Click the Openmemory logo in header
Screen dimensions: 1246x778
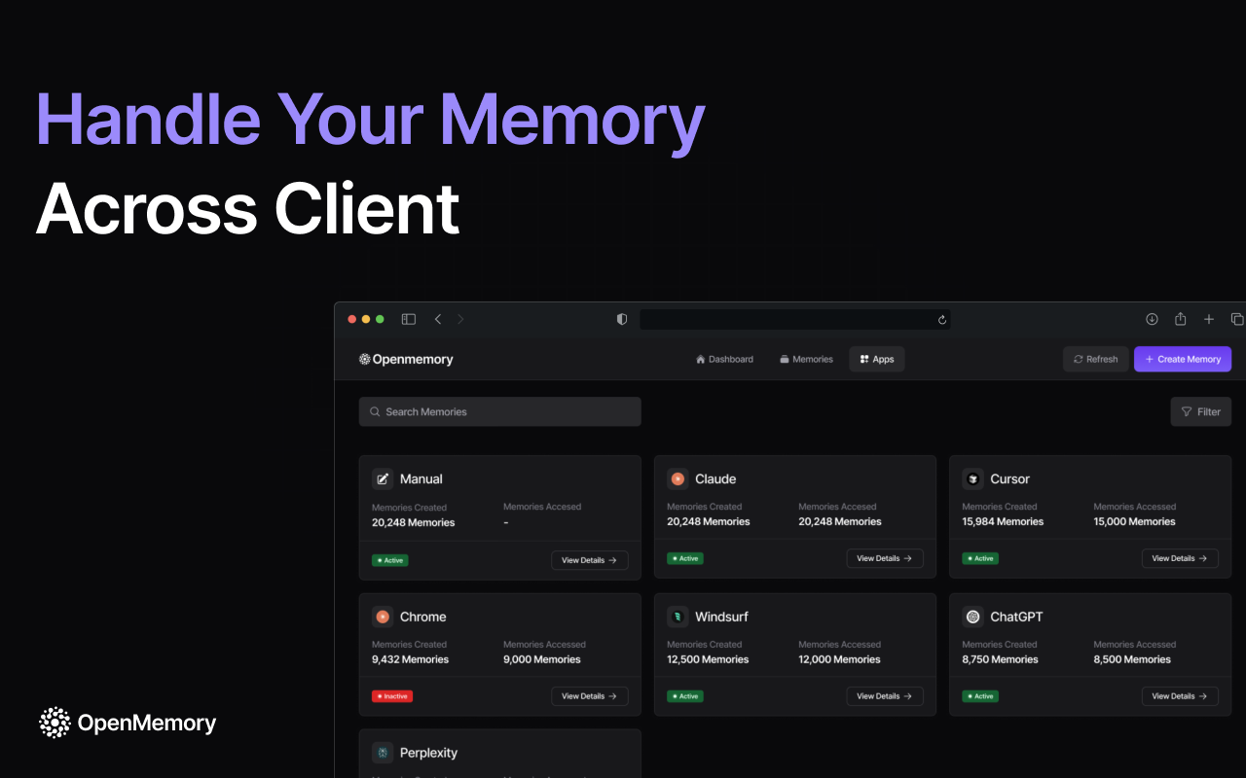[x=406, y=359]
